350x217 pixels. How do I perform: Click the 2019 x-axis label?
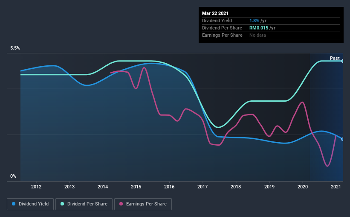click(269, 187)
